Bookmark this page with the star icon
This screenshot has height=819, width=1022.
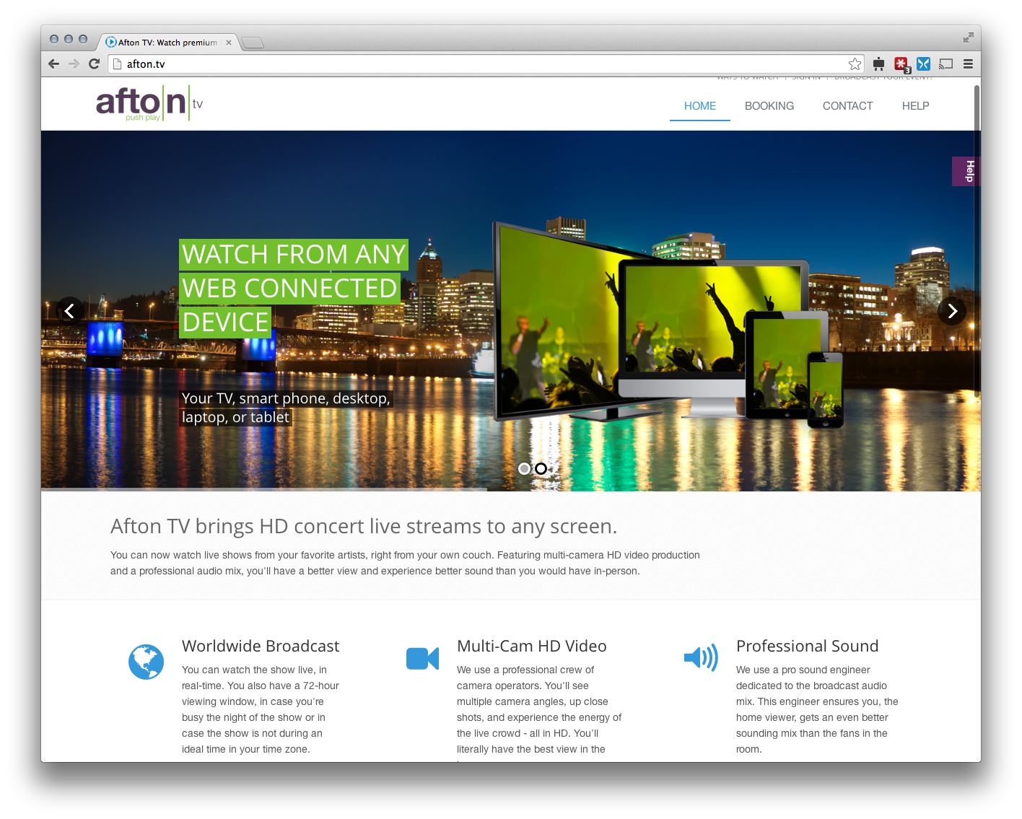click(855, 64)
